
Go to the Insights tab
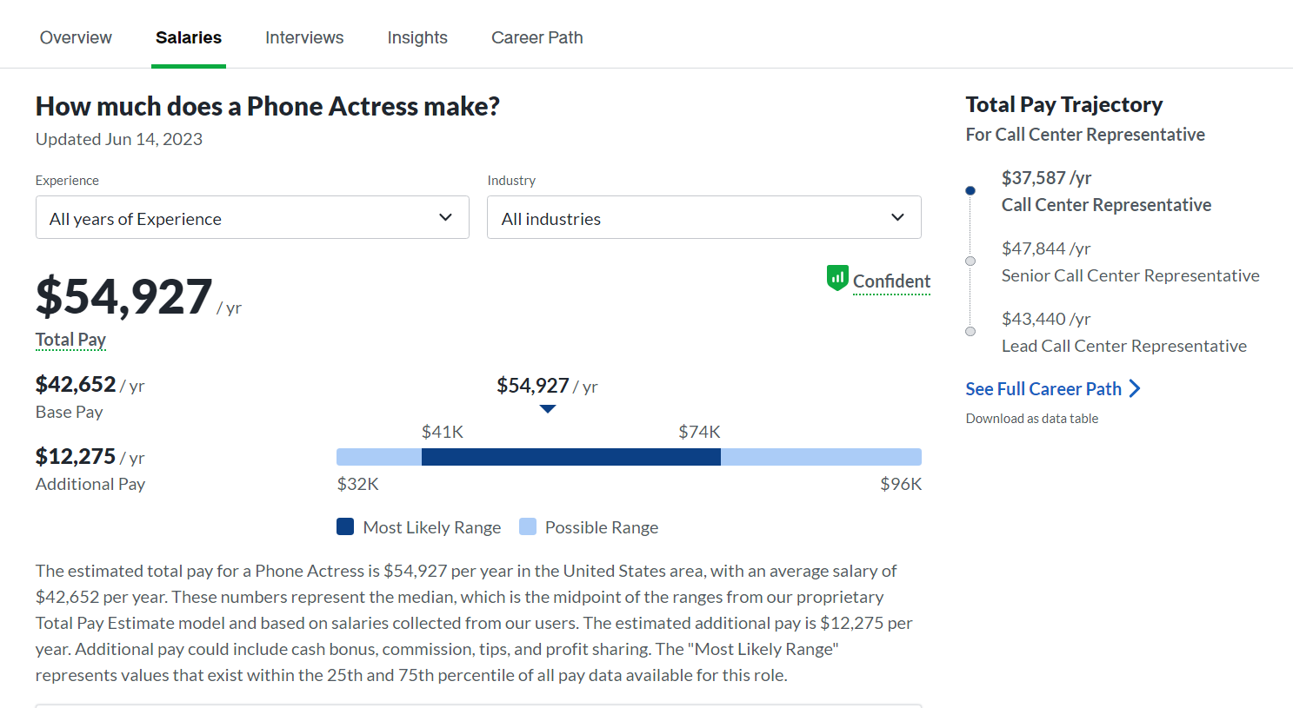(x=417, y=37)
